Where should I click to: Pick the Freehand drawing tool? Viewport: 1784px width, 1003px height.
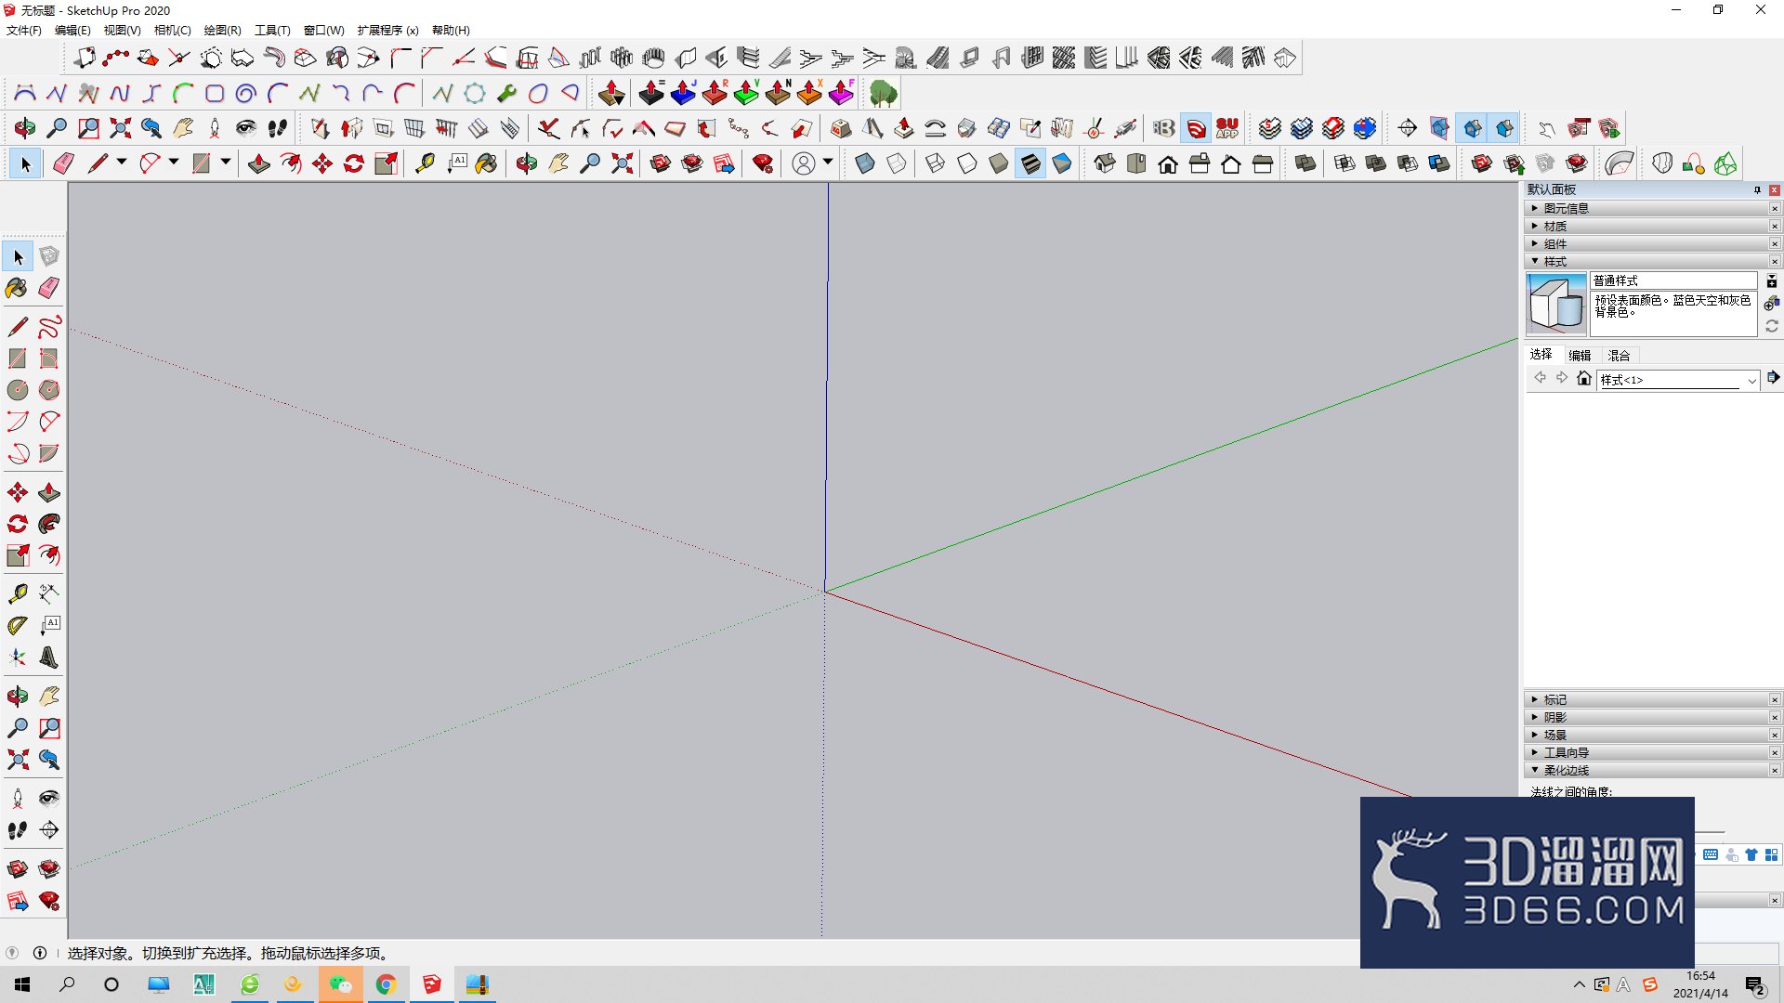click(x=49, y=327)
